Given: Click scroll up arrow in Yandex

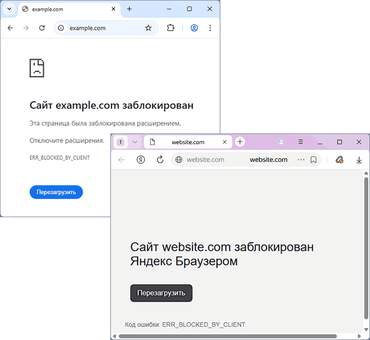Looking at the screenshot, I should coord(366,173).
